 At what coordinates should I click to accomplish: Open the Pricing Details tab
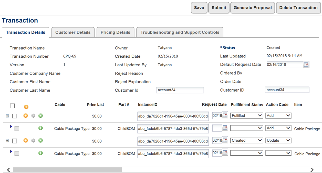[115, 32]
